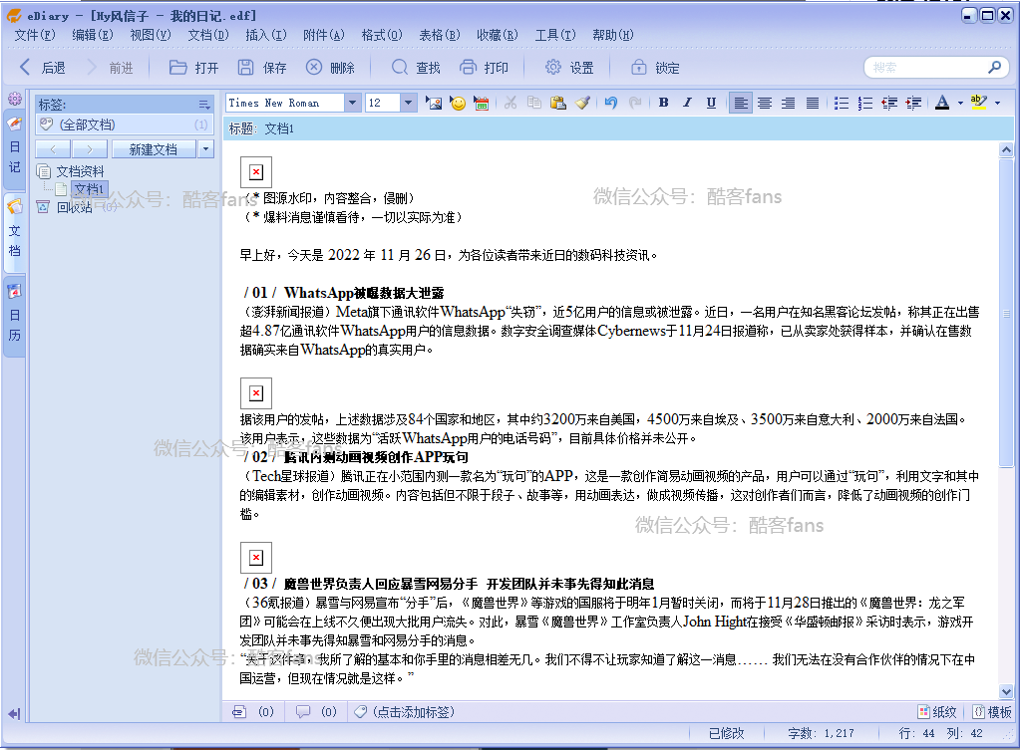Click the 后退 back button
This screenshot has width=1020, height=750.
click(42, 67)
